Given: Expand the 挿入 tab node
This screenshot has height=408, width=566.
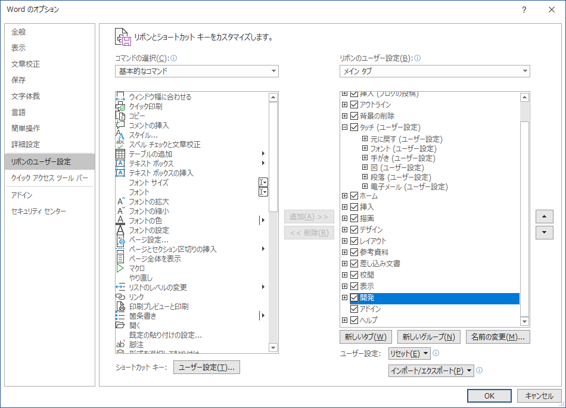Looking at the screenshot, I should pyautogui.click(x=345, y=207).
